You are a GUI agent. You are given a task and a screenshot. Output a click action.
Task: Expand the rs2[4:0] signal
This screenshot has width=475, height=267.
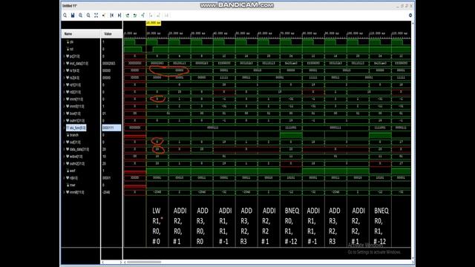pos(65,78)
